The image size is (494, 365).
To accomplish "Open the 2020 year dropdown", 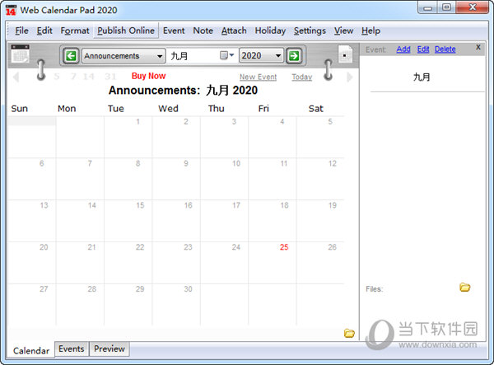I will [261, 56].
